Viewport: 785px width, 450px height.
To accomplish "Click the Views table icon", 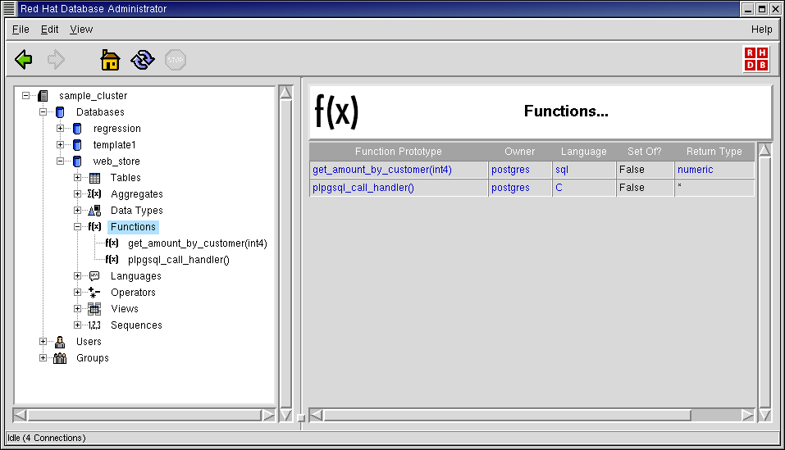I will pos(94,309).
